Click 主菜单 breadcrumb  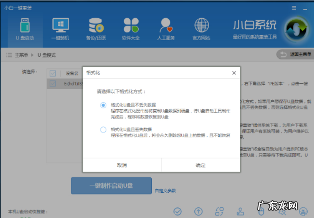21,55
